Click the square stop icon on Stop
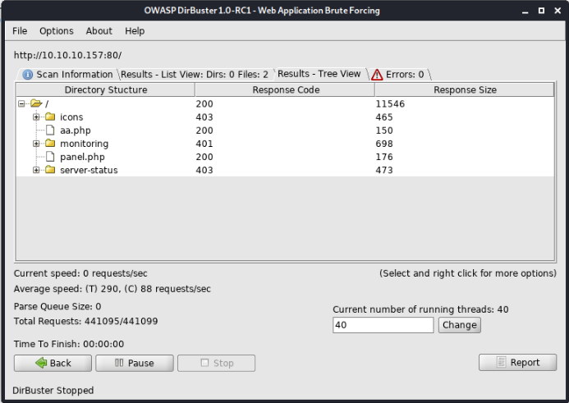Screen dimensions: 569x403 tap(204, 363)
